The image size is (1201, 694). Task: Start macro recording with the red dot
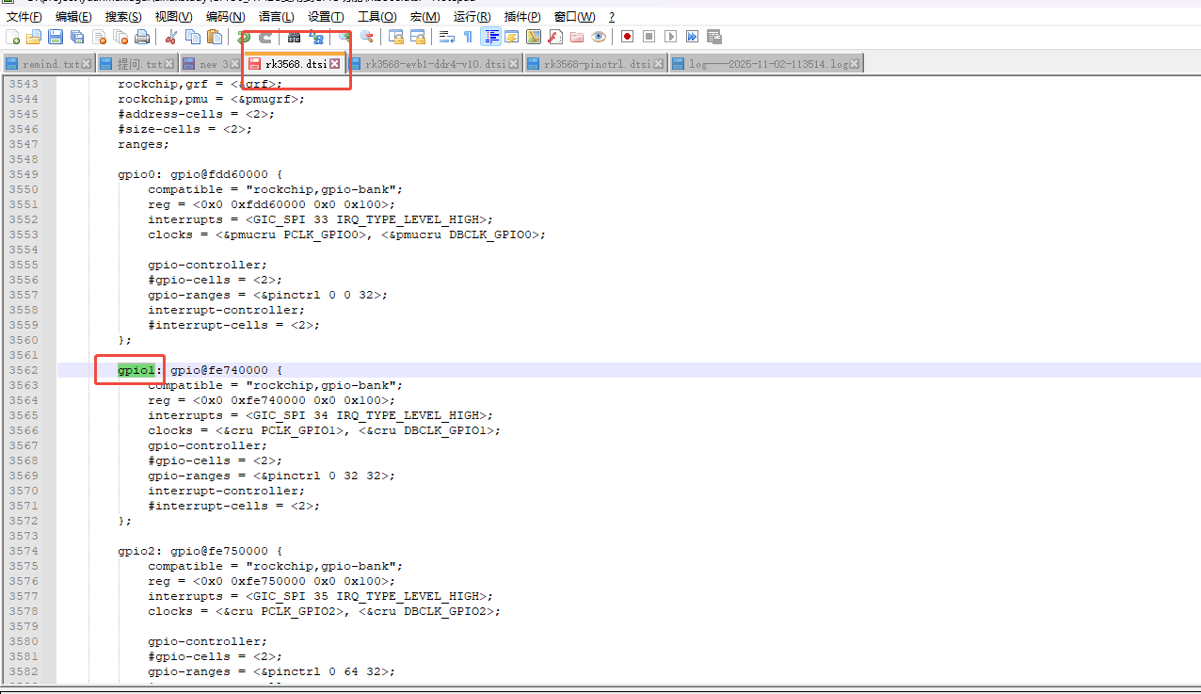pyautogui.click(x=627, y=37)
